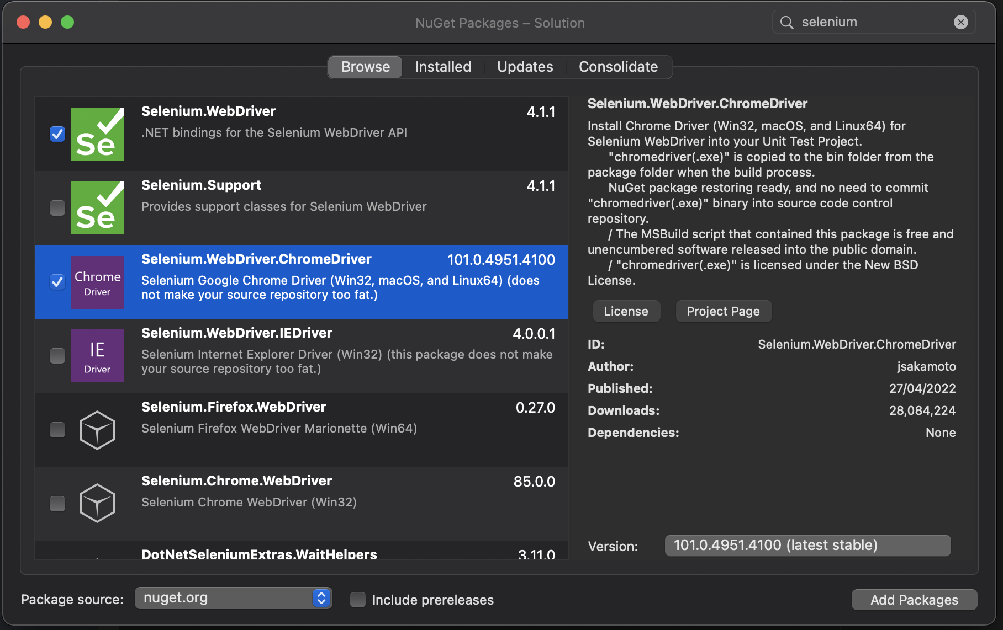Enable the Selenium.Support checkbox
1003x630 pixels.
pos(57,208)
